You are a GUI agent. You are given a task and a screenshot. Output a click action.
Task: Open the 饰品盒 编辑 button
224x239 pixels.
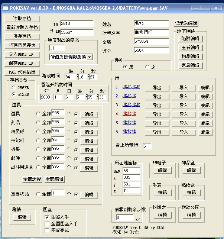click(x=192, y=170)
